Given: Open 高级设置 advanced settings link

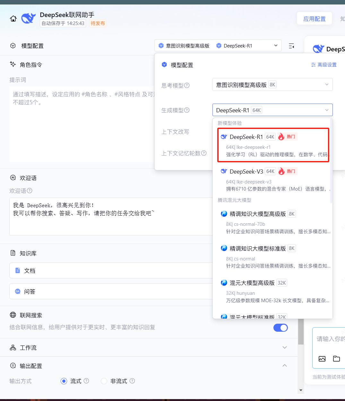Looking at the screenshot, I should (x=324, y=65).
